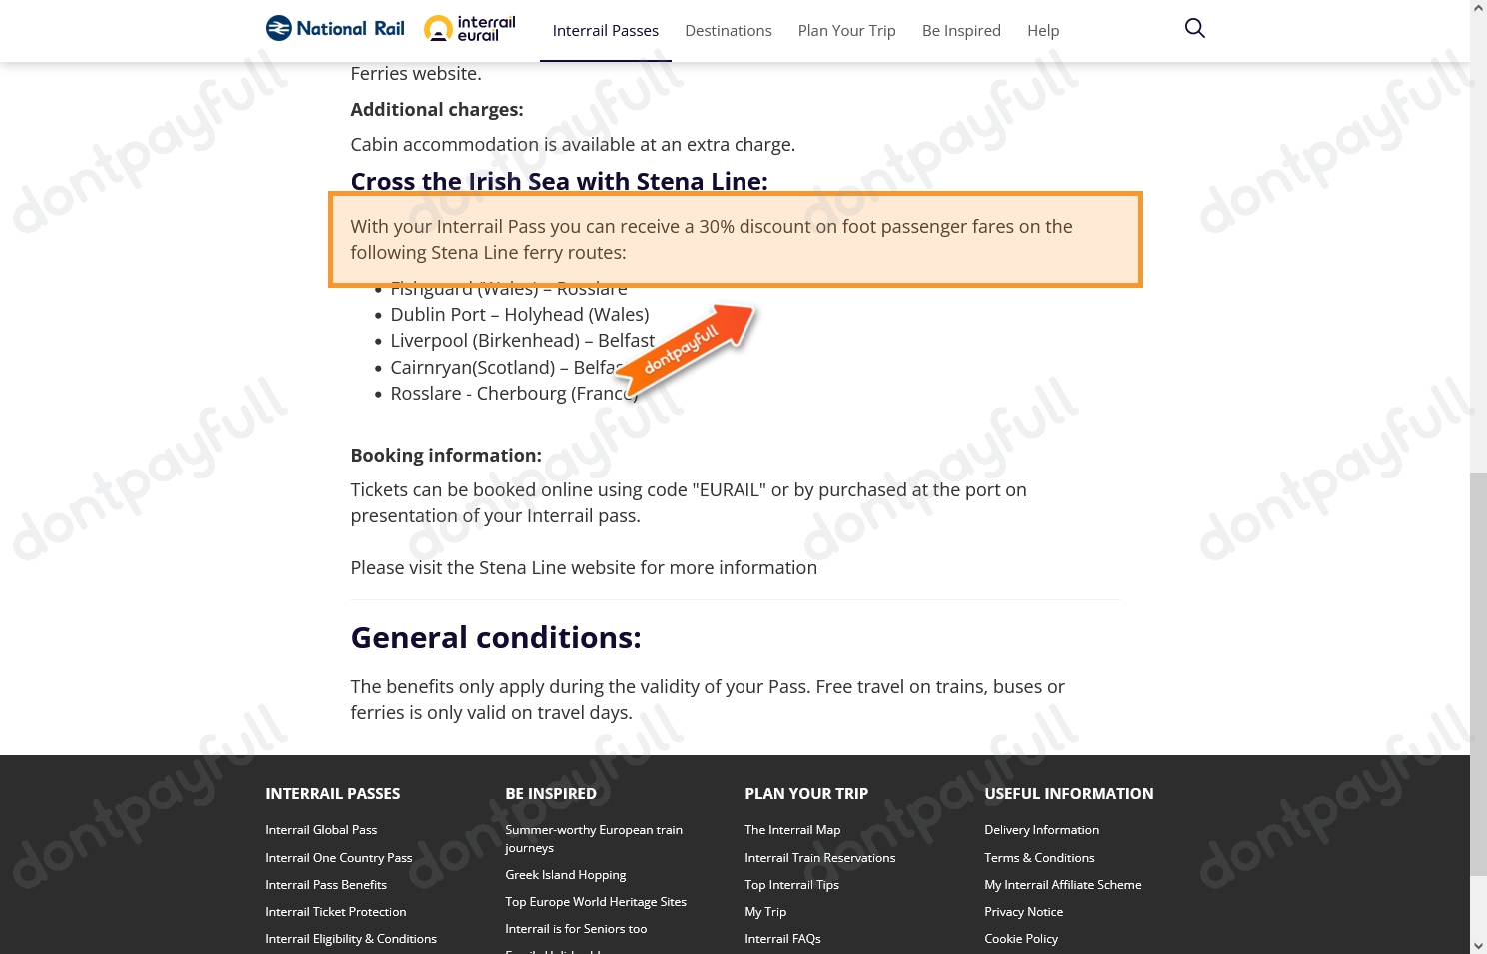Click the scrollbar up arrow
The height and width of the screenshot is (954, 1487).
[x=1478, y=8]
